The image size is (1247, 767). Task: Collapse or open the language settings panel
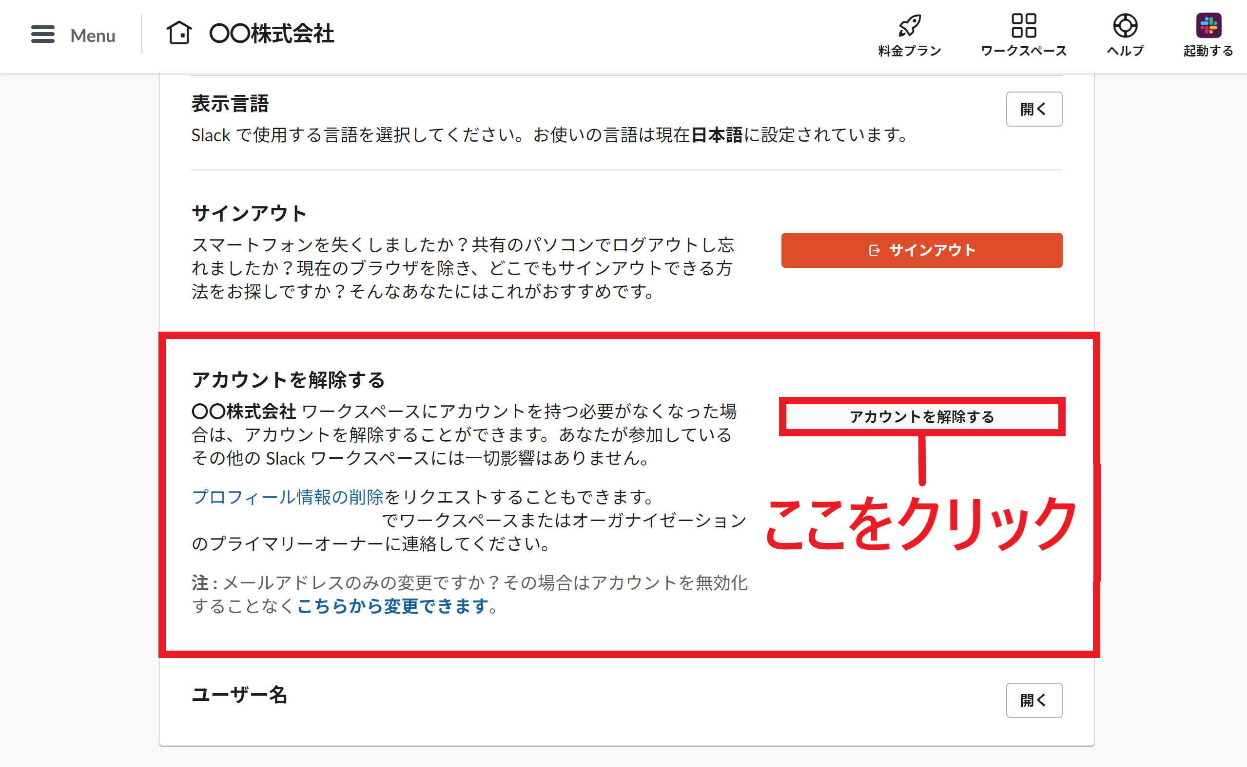(x=1034, y=109)
